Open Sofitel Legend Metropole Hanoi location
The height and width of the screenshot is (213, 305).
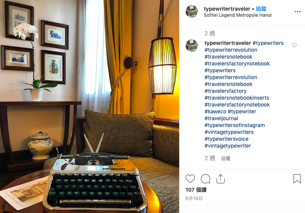238,15
